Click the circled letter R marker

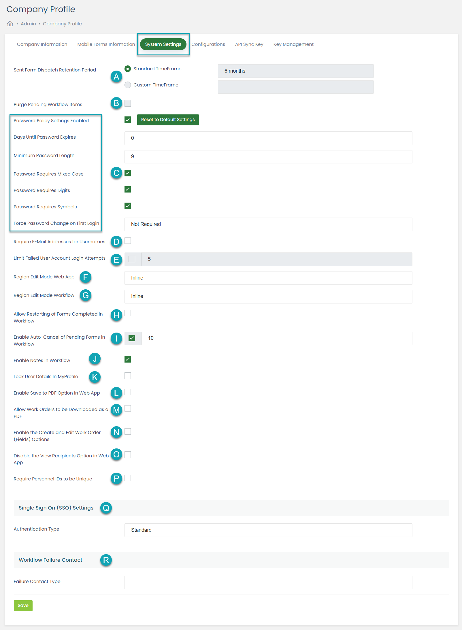pyautogui.click(x=106, y=560)
